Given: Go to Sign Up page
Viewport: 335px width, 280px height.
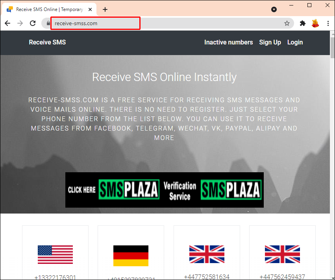Looking at the screenshot, I should pos(270,42).
